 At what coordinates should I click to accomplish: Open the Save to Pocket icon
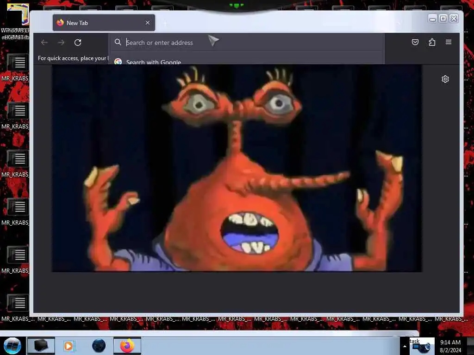415,42
